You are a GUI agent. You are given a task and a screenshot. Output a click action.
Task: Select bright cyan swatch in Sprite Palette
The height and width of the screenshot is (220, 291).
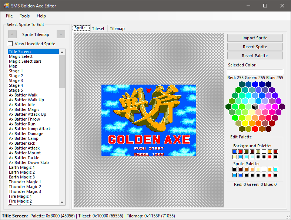pyautogui.click(x=276, y=169)
